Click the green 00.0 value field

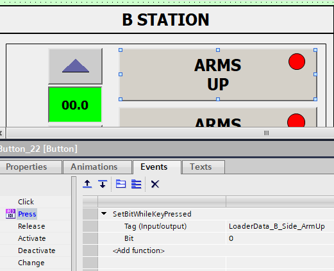coord(75,104)
